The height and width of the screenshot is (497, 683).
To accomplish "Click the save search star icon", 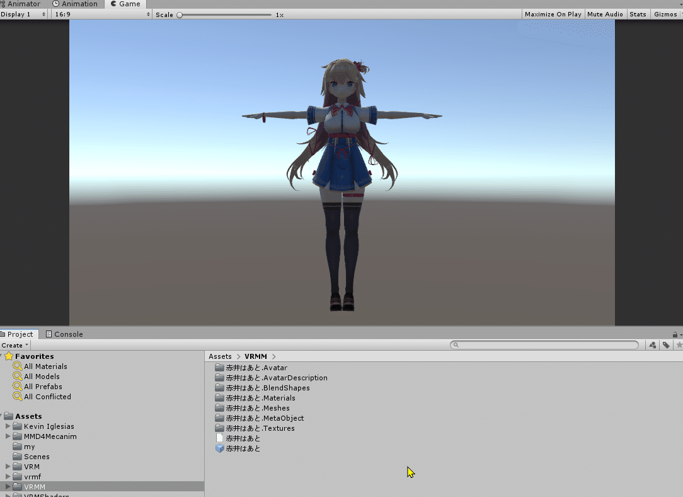I will (x=679, y=345).
